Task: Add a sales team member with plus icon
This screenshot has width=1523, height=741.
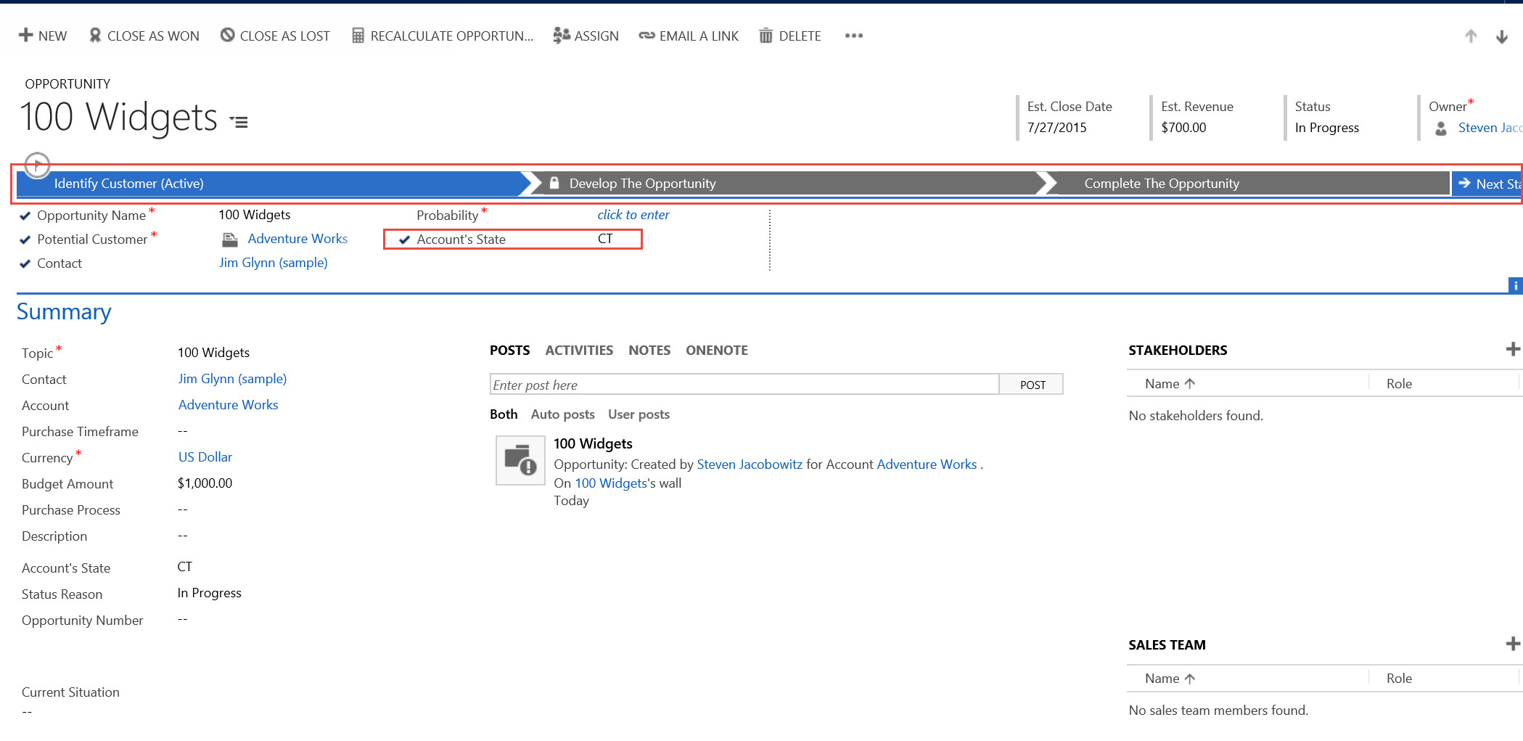Action: (1512, 644)
